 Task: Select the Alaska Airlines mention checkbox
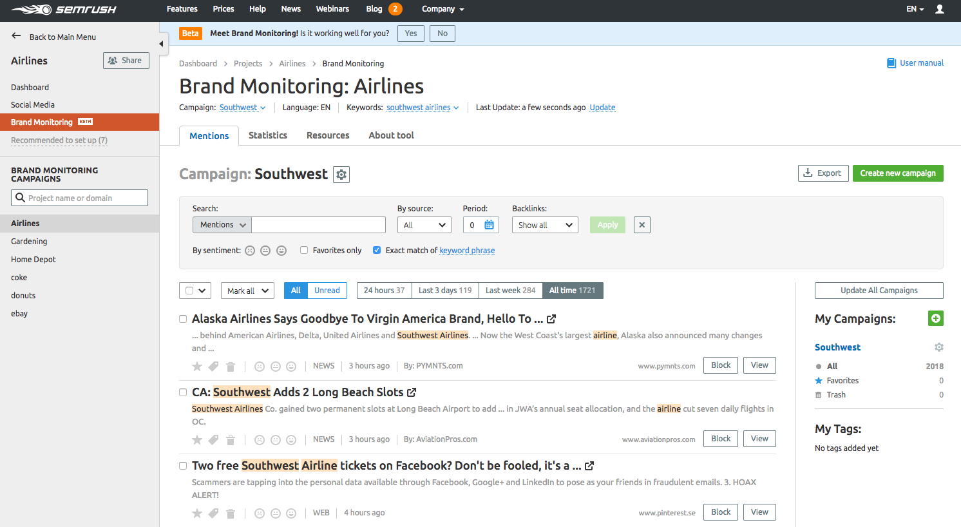point(183,319)
